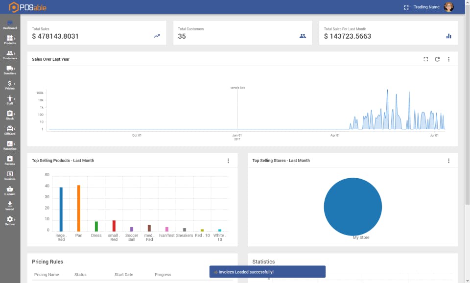Click the Sneakers label on chart axis
The height and width of the screenshot is (283, 470).
coord(185,236)
